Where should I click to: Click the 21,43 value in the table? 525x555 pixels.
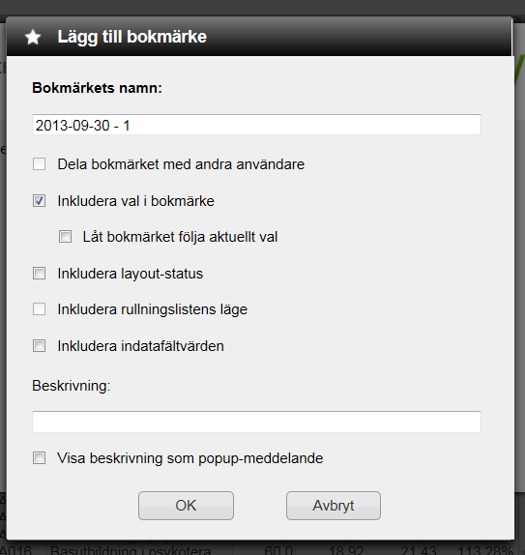pos(418,550)
